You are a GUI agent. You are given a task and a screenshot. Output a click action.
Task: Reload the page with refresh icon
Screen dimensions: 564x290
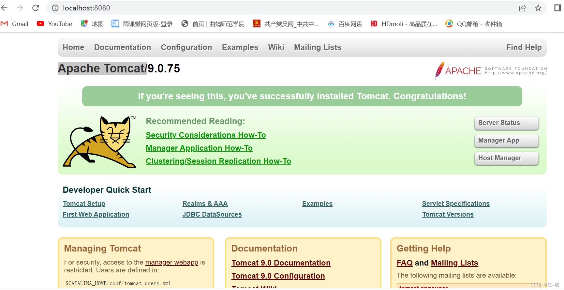click(x=36, y=8)
